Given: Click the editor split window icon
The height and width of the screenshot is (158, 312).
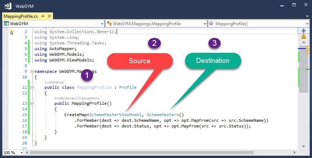Looking at the screenshot, I should pos(303,31).
